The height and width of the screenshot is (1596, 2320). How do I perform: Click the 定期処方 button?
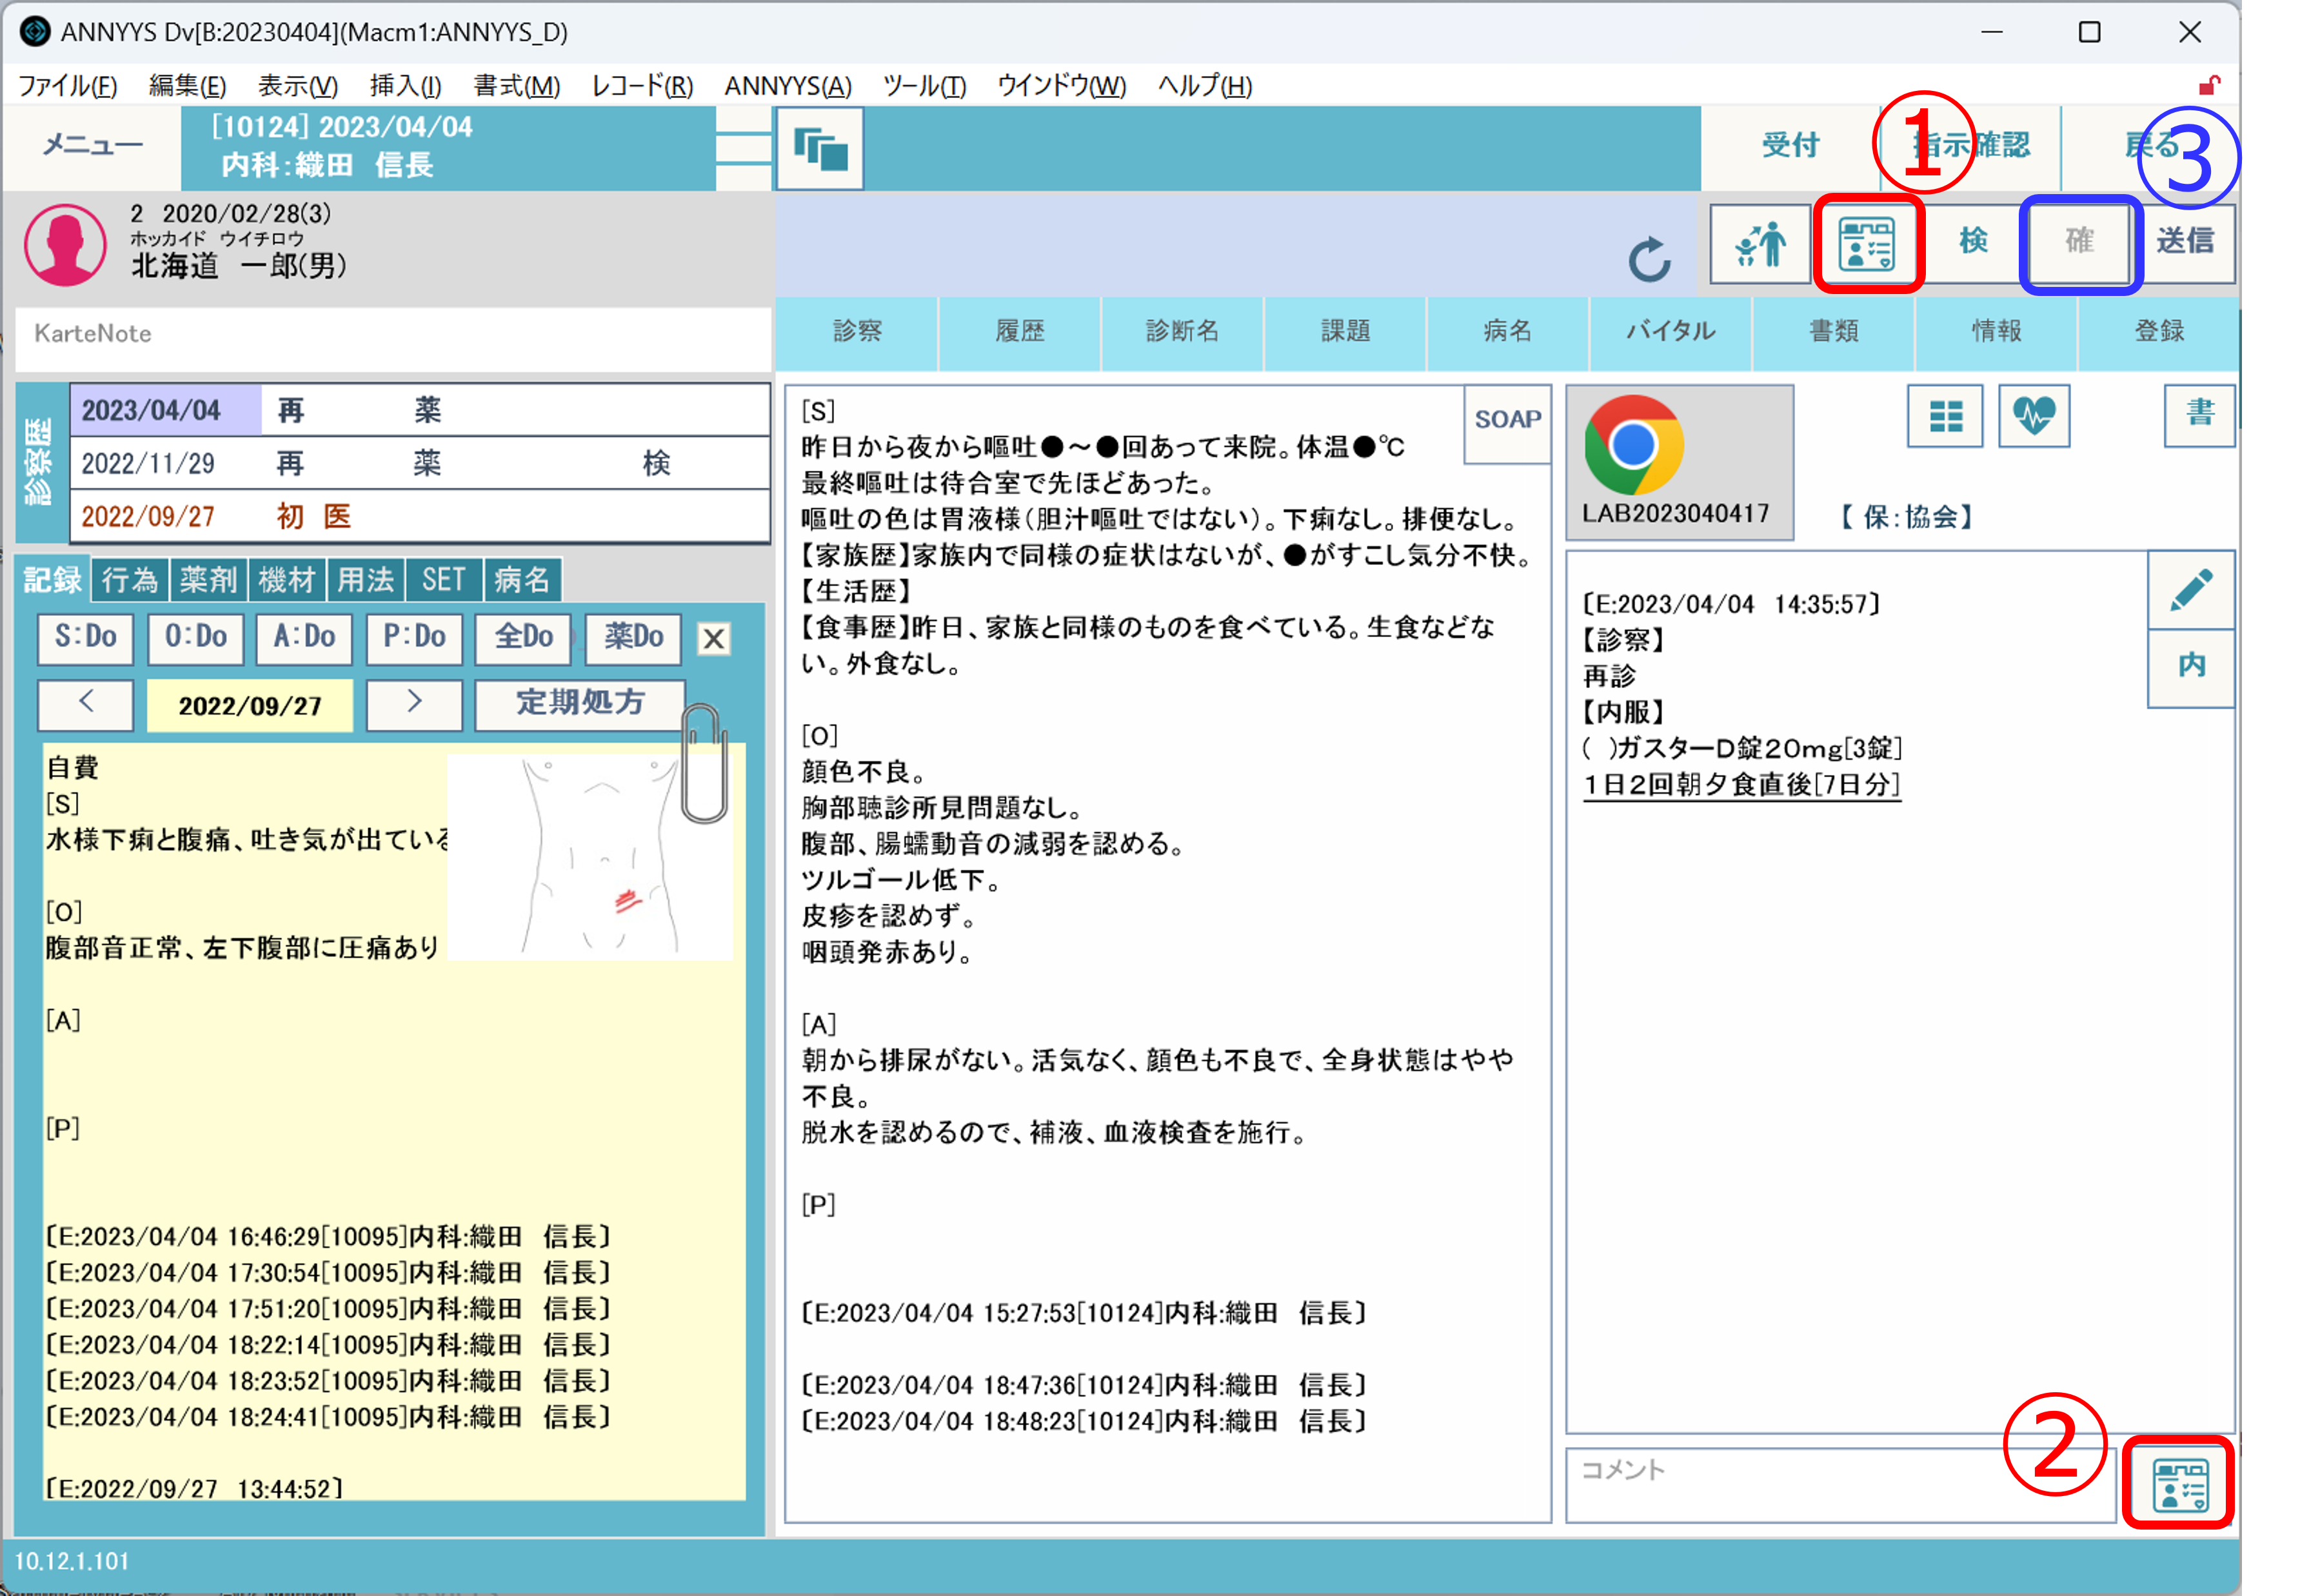point(580,704)
